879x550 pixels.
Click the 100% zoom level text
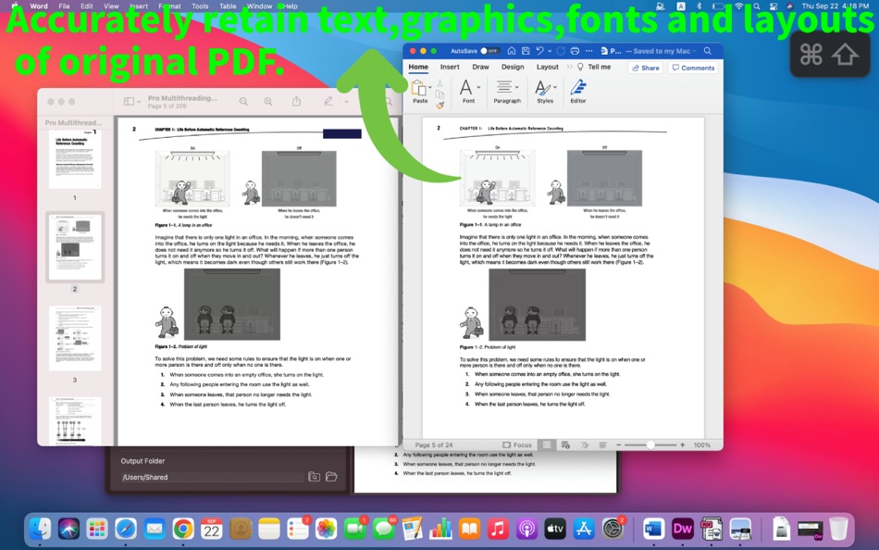pos(702,445)
